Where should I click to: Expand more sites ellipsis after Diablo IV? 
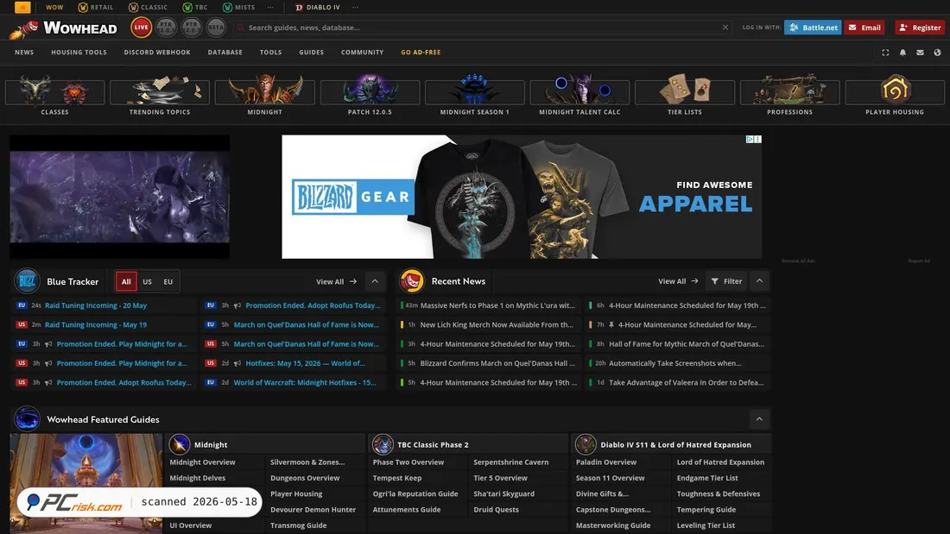tap(356, 7)
